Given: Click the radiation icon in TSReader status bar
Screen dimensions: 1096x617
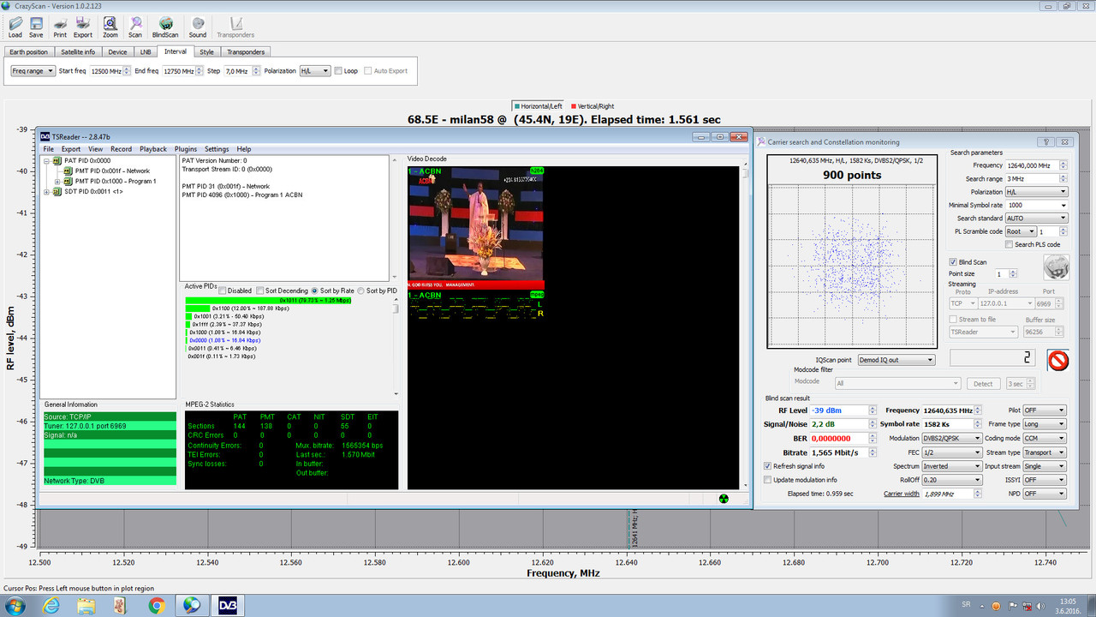Looking at the screenshot, I should (x=724, y=499).
